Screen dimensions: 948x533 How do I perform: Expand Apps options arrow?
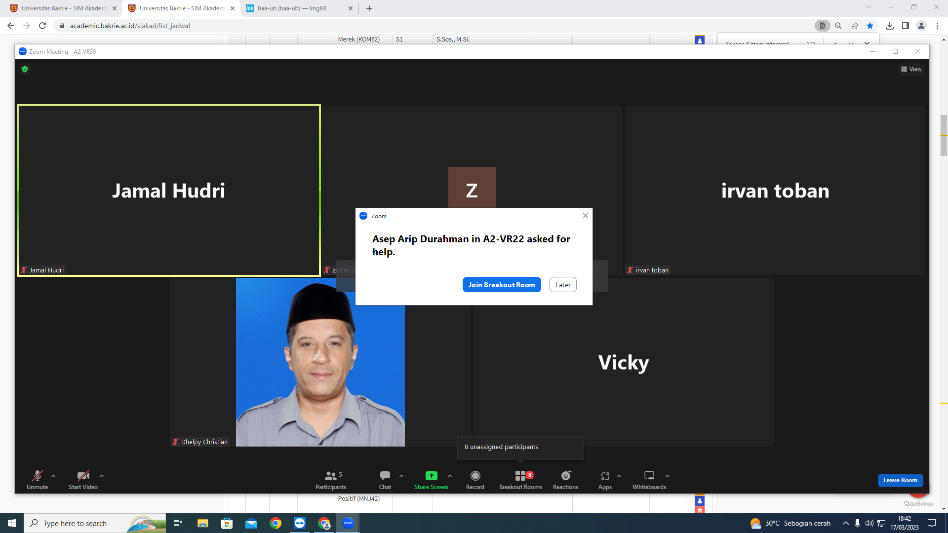click(619, 476)
